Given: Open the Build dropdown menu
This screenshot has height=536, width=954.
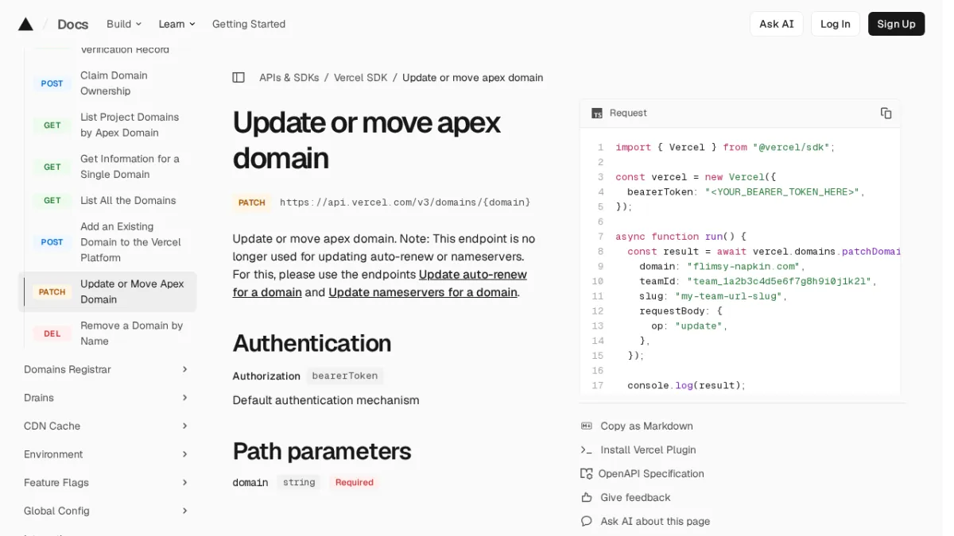Looking at the screenshot, I should [x=124, y=24].
